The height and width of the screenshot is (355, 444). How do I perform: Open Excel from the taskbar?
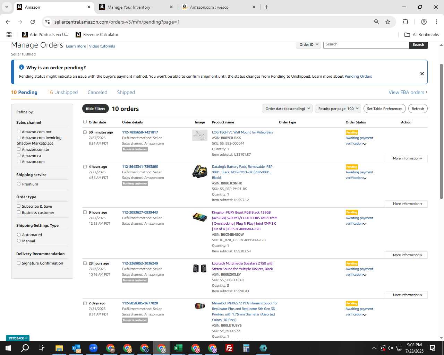click(178, 348)
